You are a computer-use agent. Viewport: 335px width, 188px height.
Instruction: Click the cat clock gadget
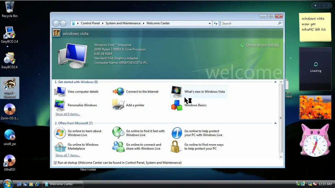[315, 140]
